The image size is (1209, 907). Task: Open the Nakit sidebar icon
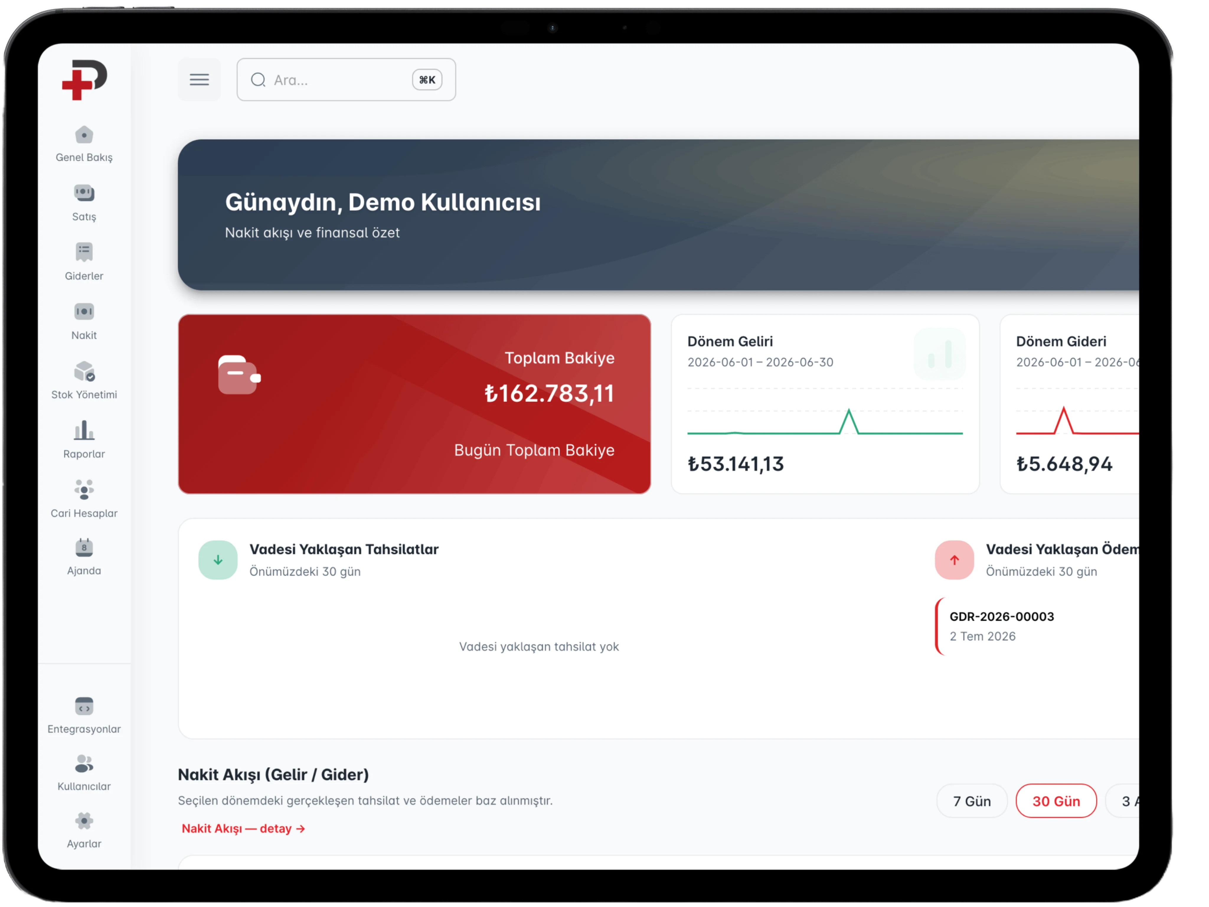pyautogui.click(x=84, y=311)
